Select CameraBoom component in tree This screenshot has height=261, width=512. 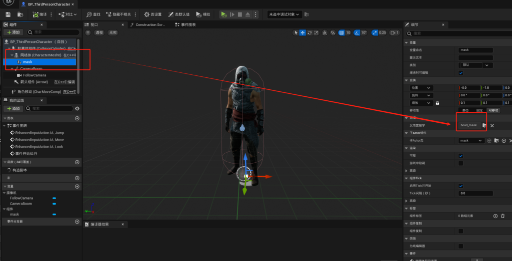click(31, 68)
